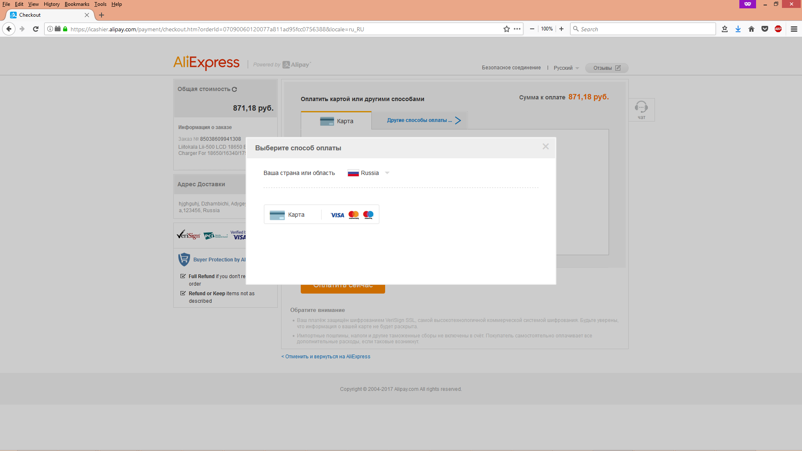
Task: Open the History menu
Action: [51, 4]
